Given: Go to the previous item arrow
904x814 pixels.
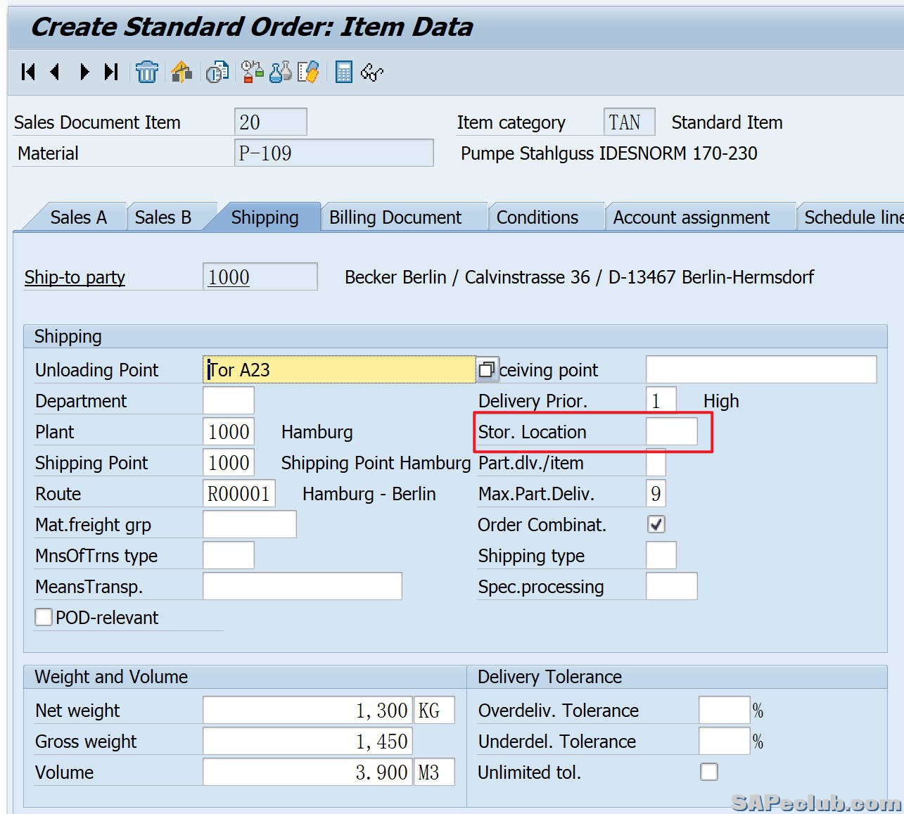Looking at the screenshot, I should click(56, 72).
